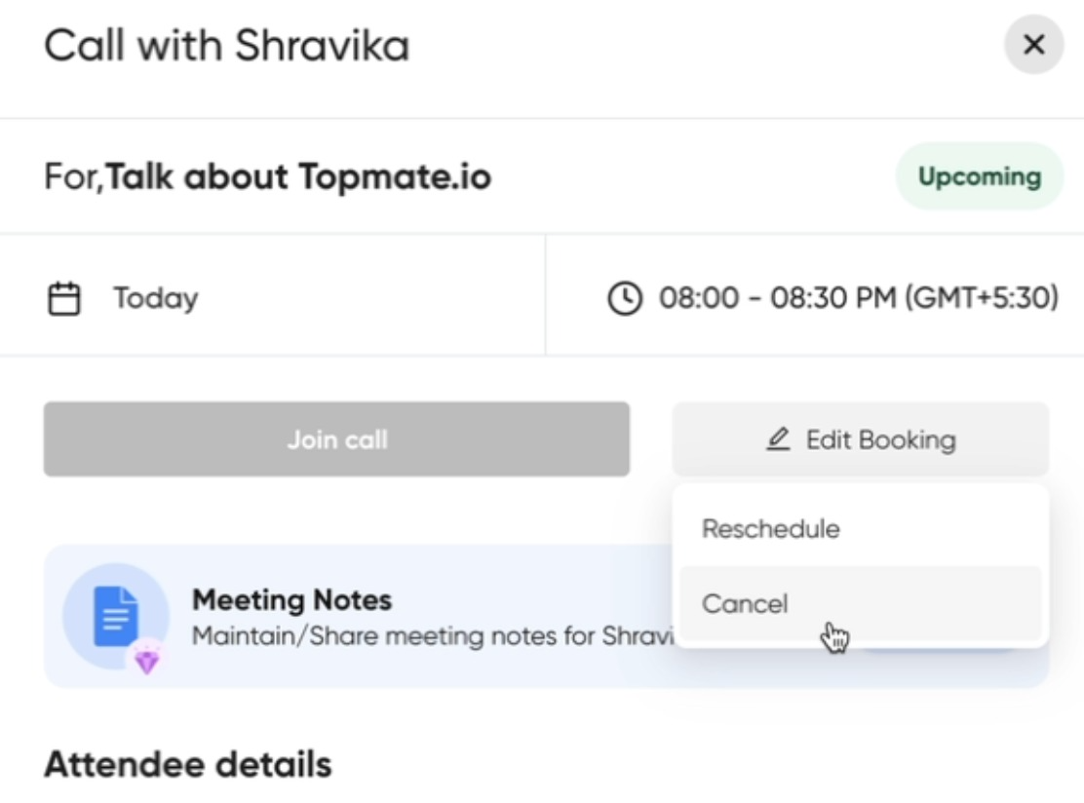This screenshot has height=803, width=1084.
Task: Click the Today date text
Action: coord(156,298)
